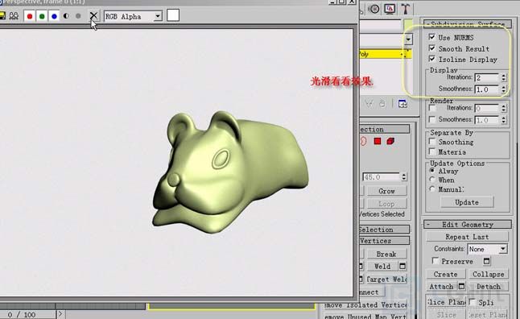
Task: Click the Break button
Action: pos(386,254)
